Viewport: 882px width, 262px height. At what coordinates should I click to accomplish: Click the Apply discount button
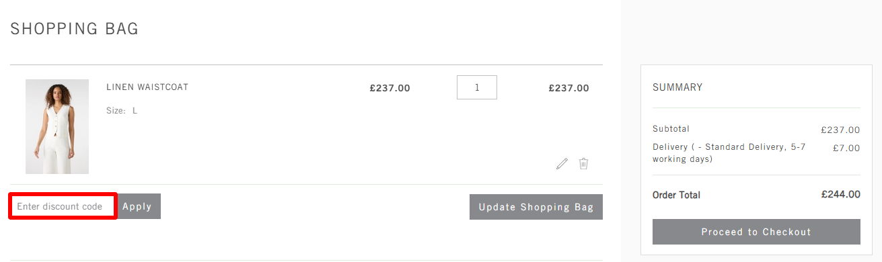(137, 206)
